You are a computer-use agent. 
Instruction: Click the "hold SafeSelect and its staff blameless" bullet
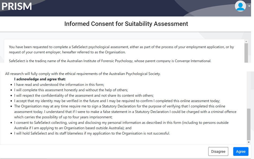92,133
